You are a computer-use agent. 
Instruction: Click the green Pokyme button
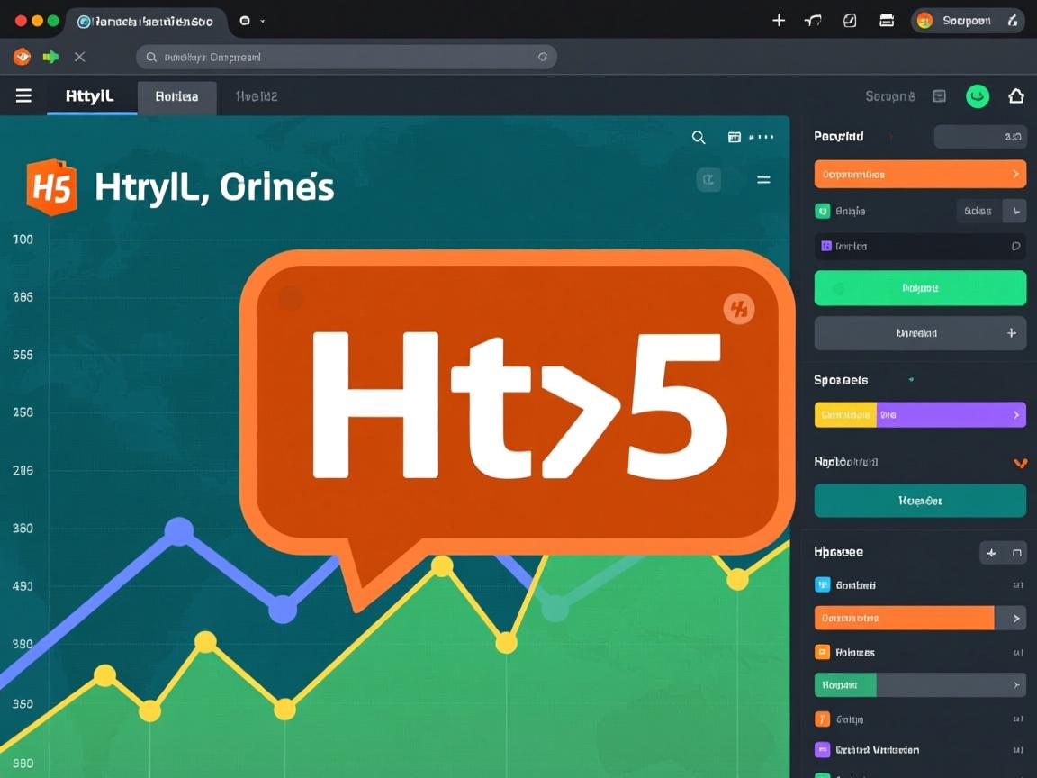click(919, 288)
